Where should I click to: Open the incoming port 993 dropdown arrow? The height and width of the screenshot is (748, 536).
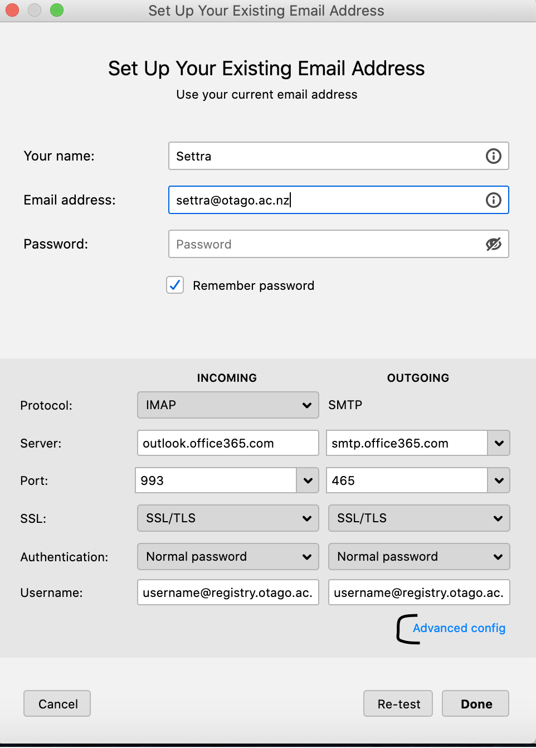pyautogui.click(x=308, y=480)
